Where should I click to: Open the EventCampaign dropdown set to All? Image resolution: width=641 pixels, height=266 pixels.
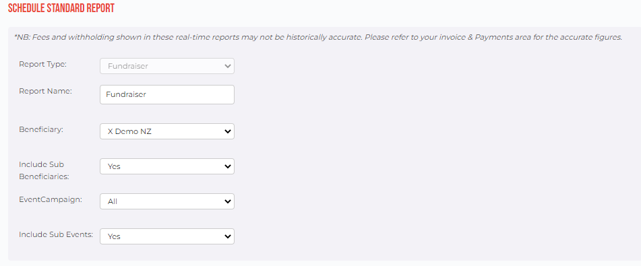166,201
